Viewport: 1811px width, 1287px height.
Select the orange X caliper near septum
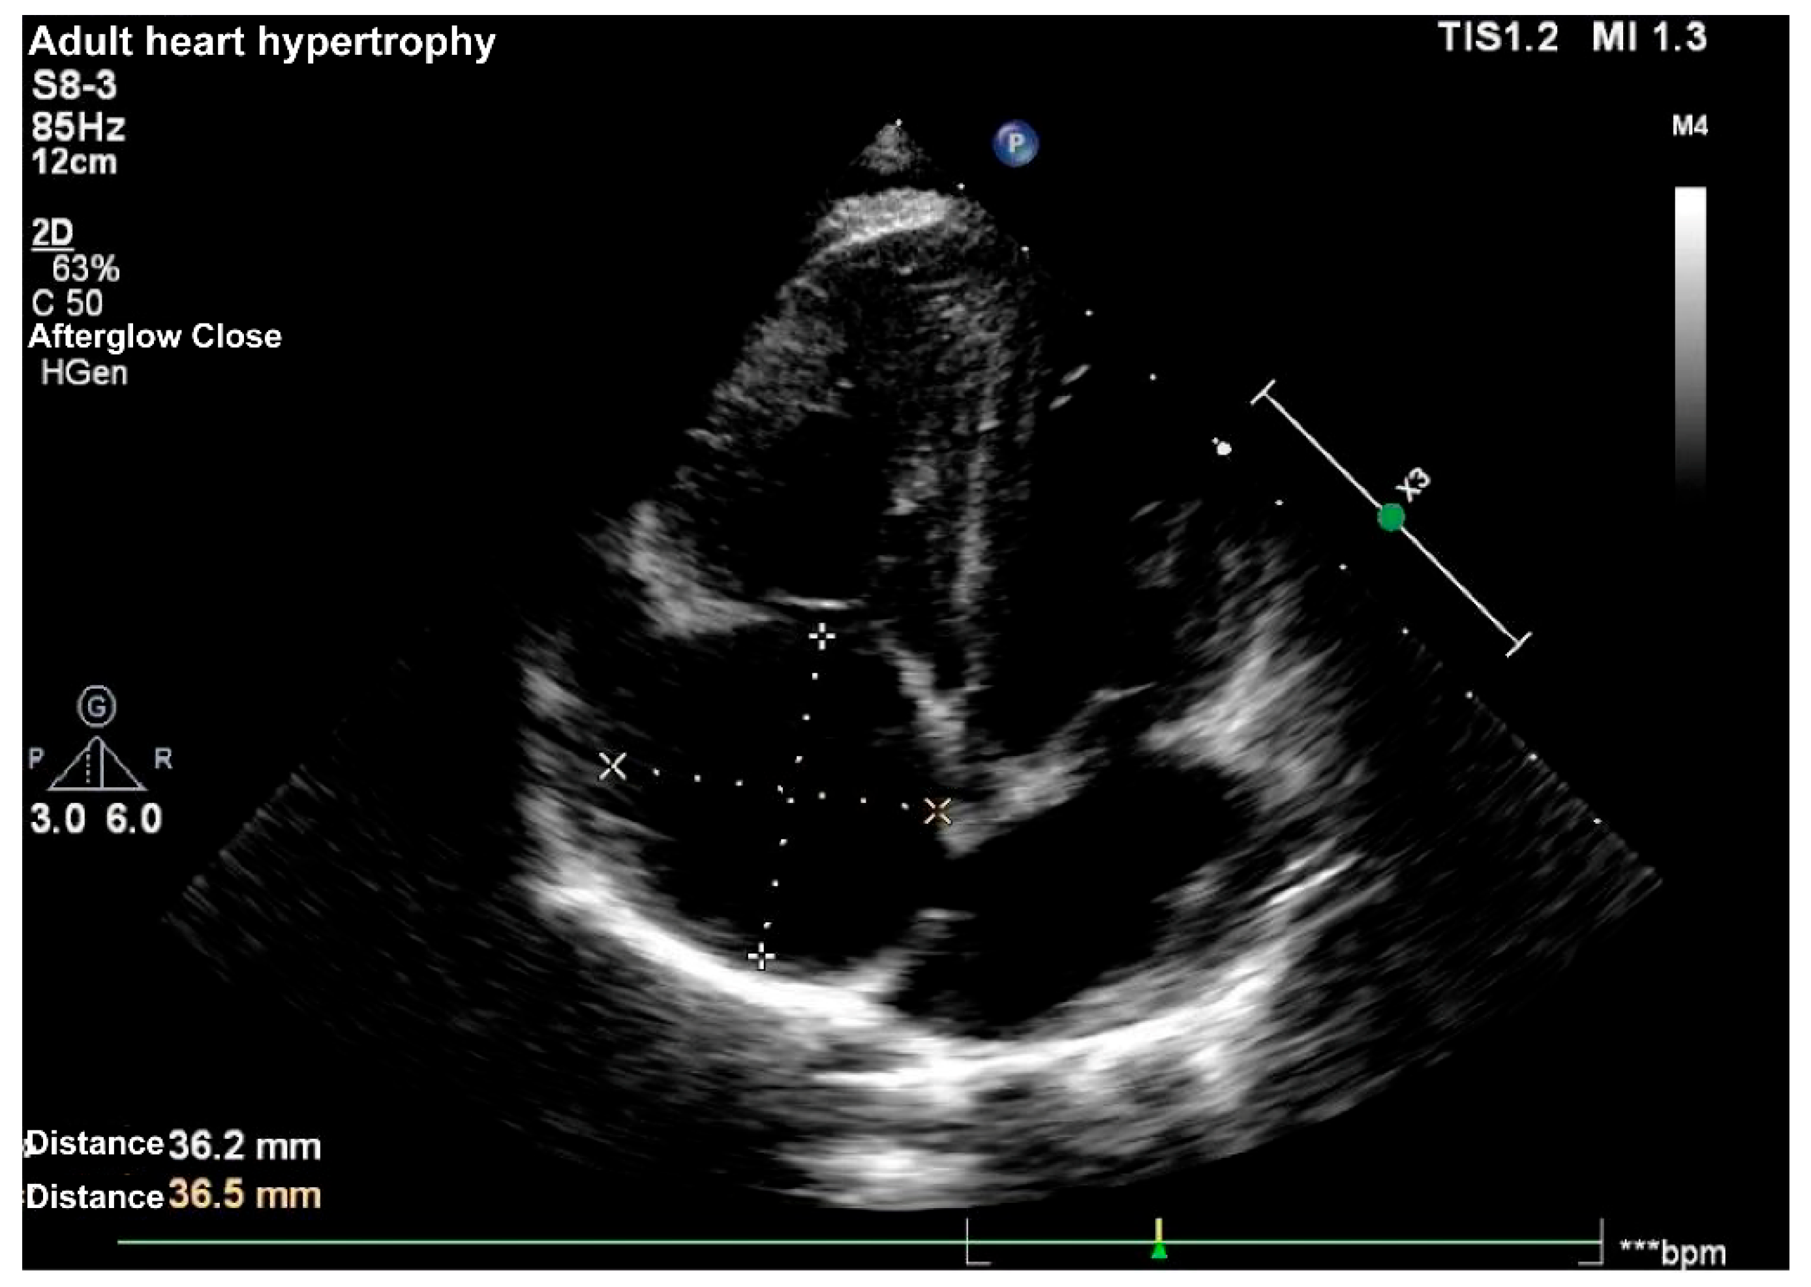[937, 811]
